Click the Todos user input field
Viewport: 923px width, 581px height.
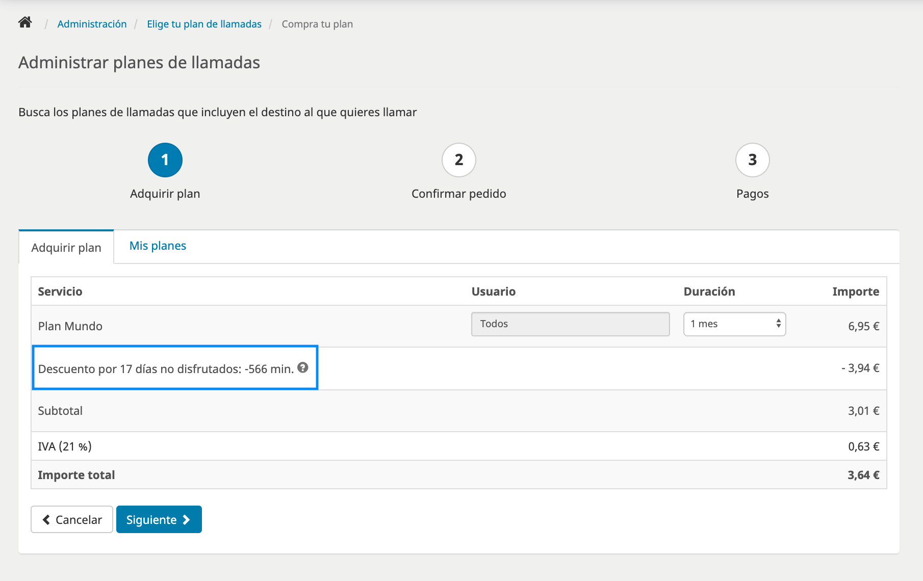click(x=570, y=324)
